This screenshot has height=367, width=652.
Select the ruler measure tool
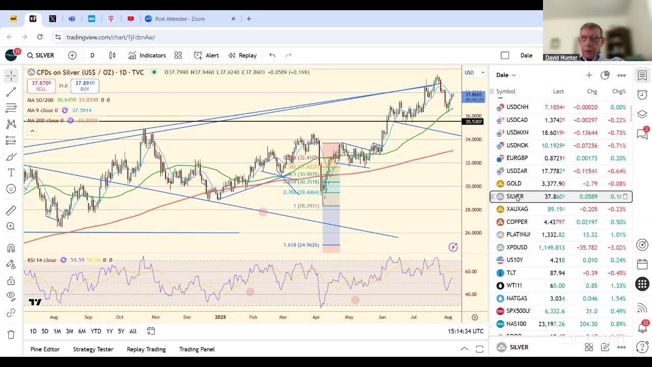tap(11, 211)
